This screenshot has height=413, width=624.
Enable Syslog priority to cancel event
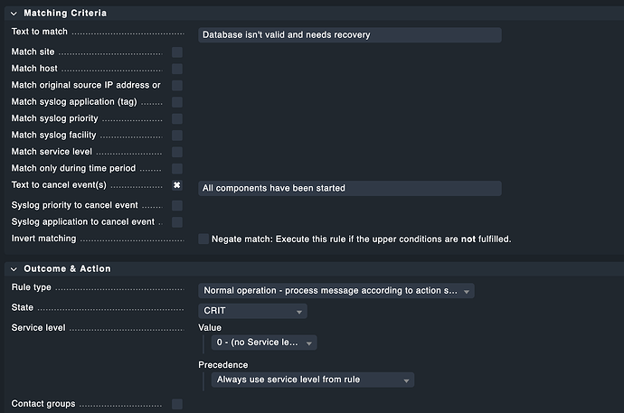pyautogui.click(x=177, y=205)
